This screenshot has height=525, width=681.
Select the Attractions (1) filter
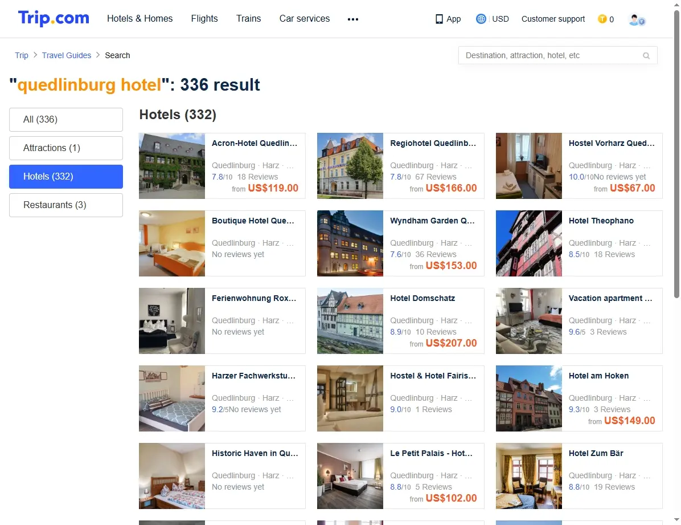click(x=66, y=148)
